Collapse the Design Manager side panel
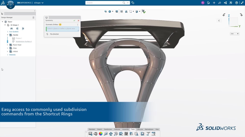This screenshot has height=137, width=245. [35, 11]
